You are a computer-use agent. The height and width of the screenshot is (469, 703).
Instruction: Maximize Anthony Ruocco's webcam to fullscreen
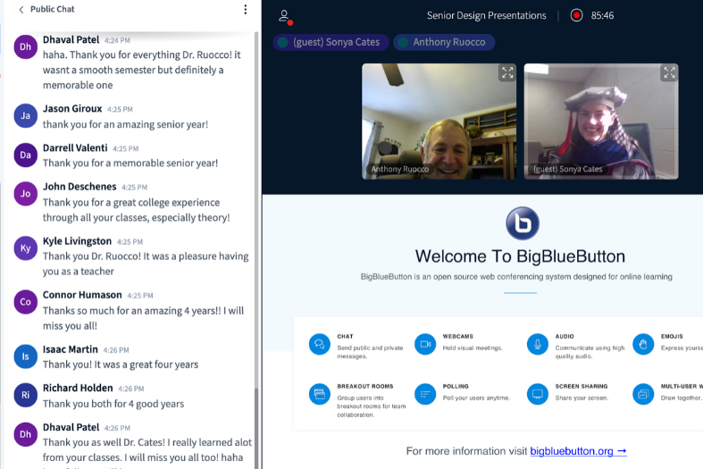pyautogui.click(x=507, y=73)
